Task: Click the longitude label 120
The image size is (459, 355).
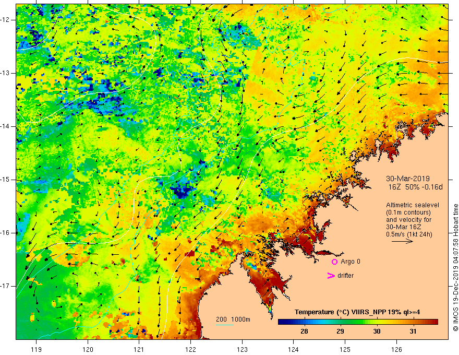Action: [88, 349]
